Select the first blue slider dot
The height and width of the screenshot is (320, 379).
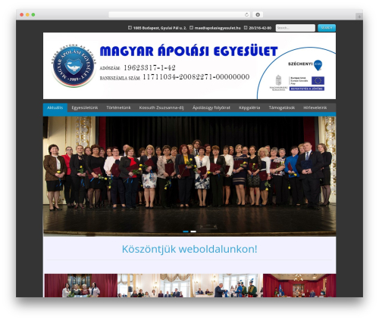coord(186,231)
